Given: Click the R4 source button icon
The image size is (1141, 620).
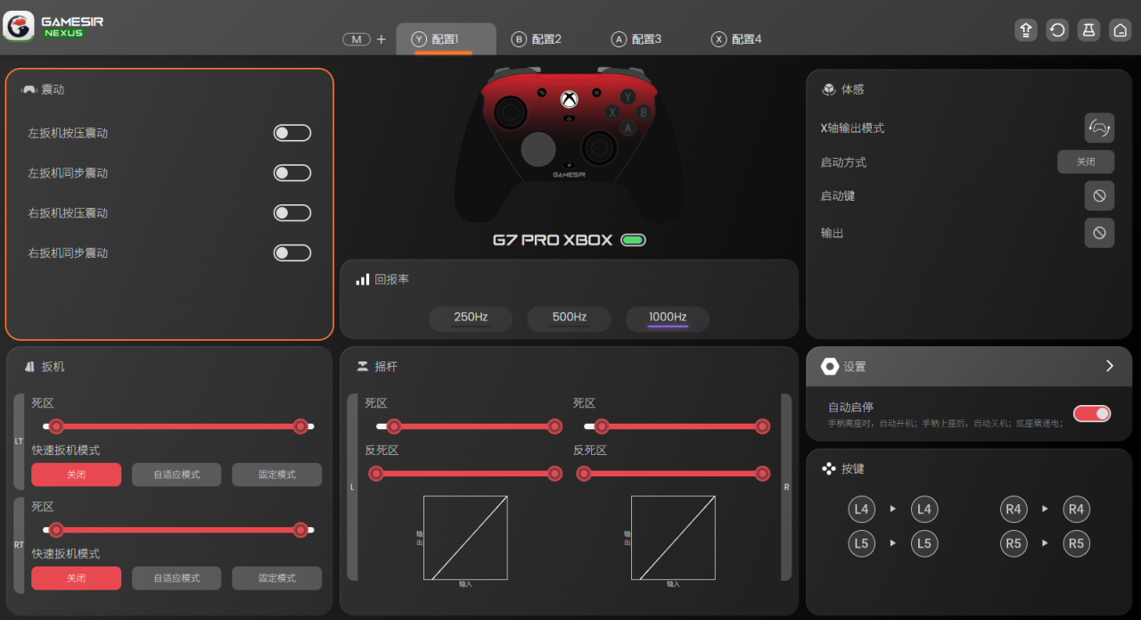Looking at the screenshot, I should [1014, 510].
